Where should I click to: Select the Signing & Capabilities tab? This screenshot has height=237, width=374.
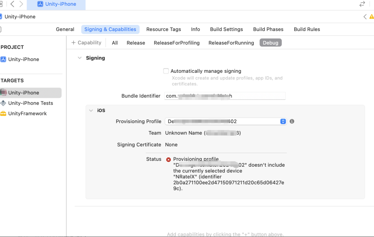[110, 29]
